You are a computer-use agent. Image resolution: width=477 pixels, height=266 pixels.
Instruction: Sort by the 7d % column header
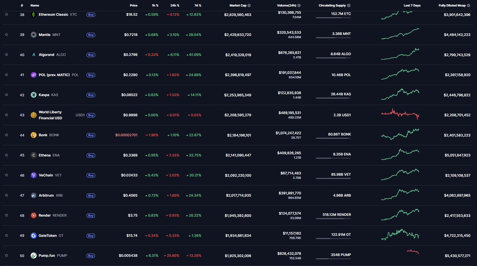[197, 6]
